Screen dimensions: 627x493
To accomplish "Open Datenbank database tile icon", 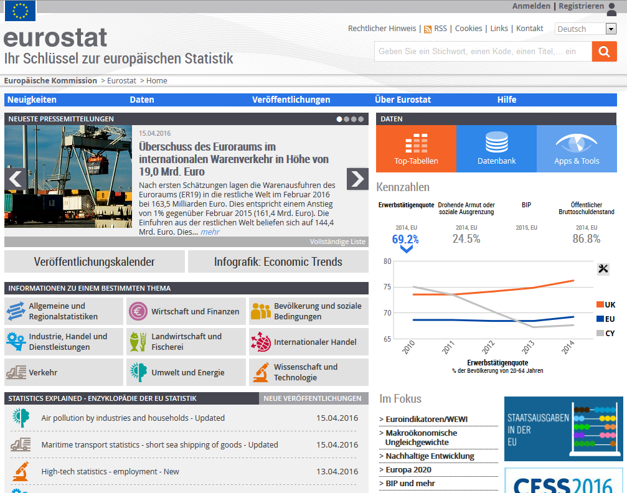I will [497, 143].
